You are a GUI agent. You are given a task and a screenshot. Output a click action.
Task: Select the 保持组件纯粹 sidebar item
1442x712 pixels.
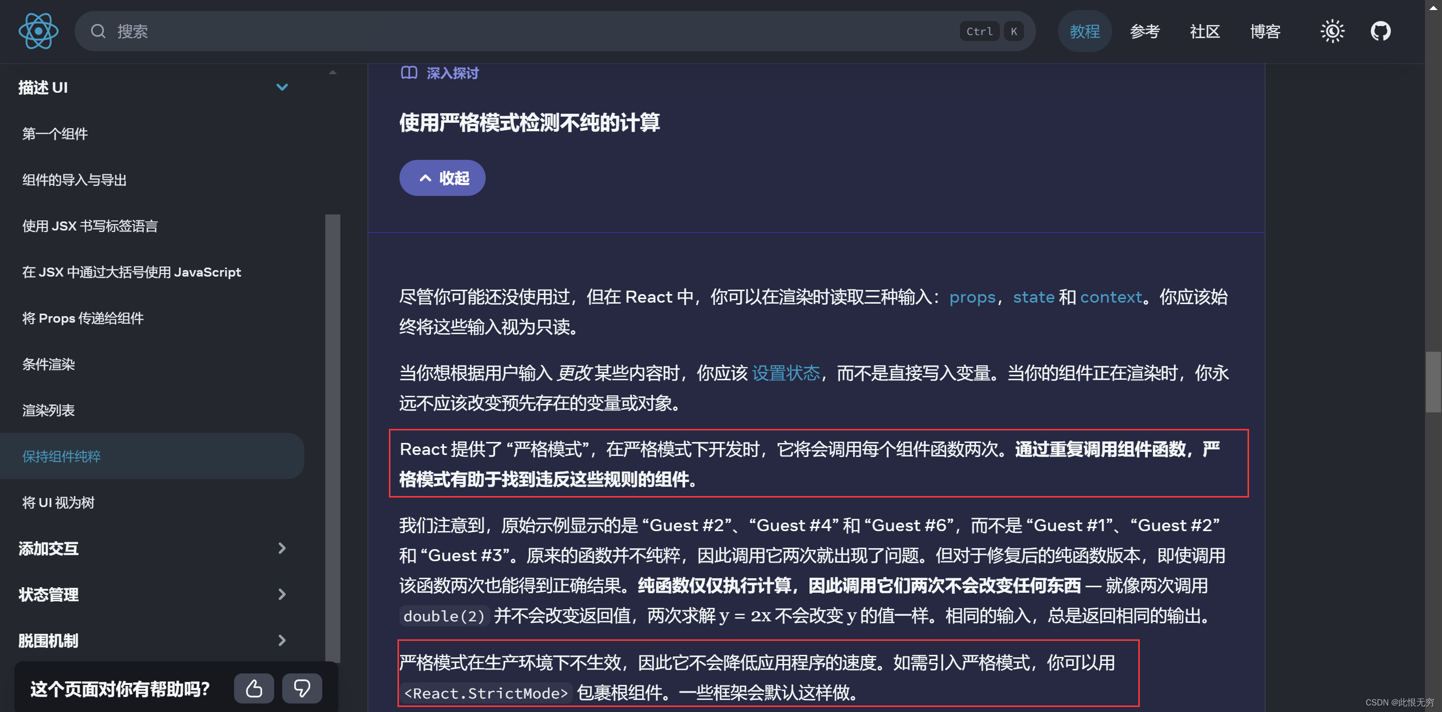(x=152, y=456)
